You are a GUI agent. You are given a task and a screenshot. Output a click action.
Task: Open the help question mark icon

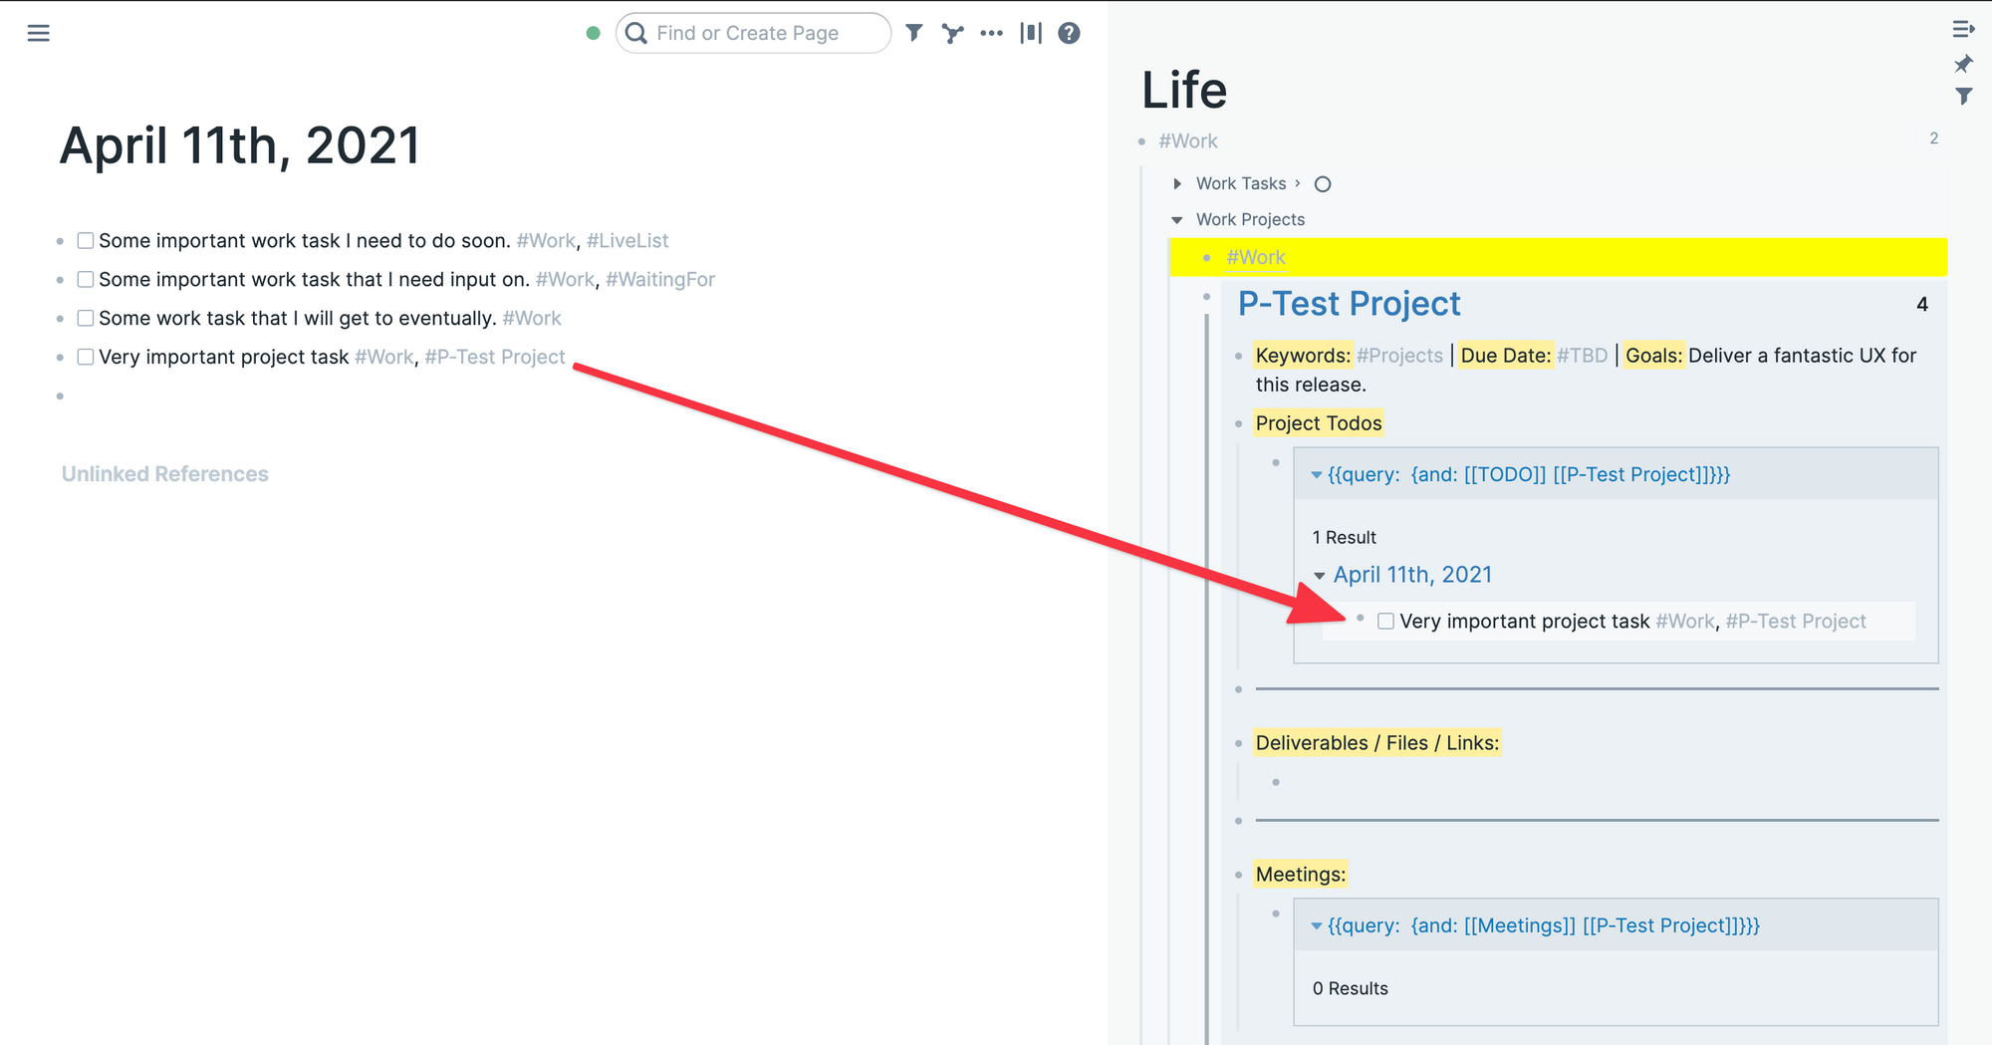tap(1068, 33)
